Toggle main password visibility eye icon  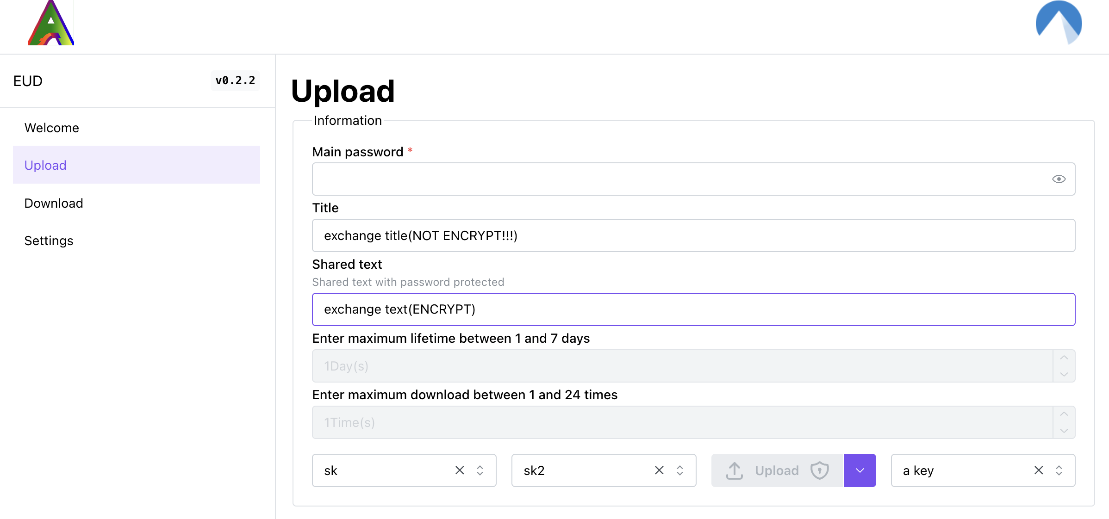[1059, 179]
